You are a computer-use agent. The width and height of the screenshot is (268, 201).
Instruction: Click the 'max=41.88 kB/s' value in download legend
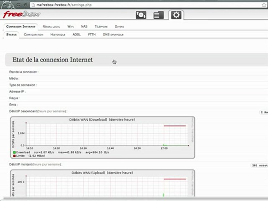pos(70,152)
